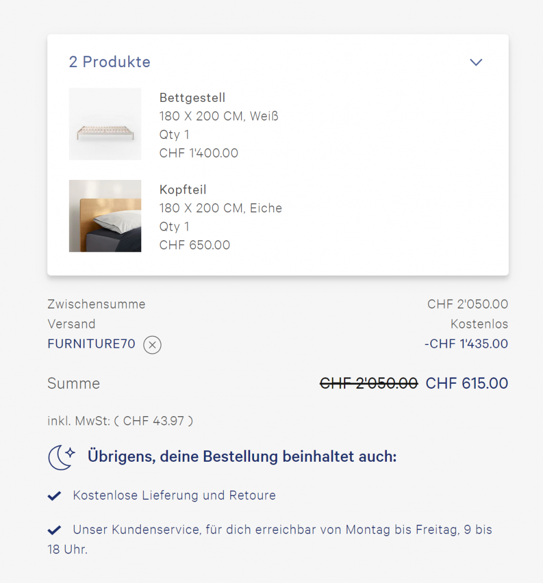Image resolution: width=543 pixels, height=583 pixels.
Task: Select the Bettgestell product name
Action: [193, 98]
